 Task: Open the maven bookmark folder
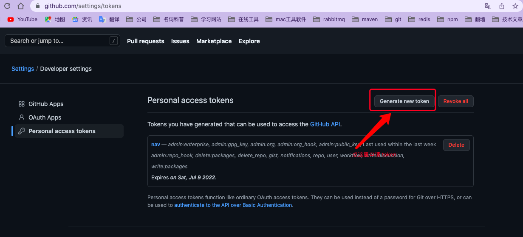365,19
